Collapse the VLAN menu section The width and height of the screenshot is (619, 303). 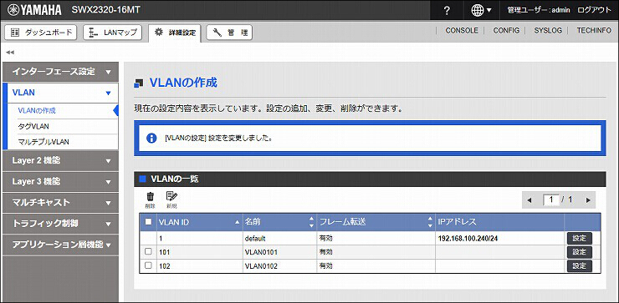[x=60, y=93]
